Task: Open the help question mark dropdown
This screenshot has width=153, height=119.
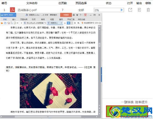Action: (81, 15)
